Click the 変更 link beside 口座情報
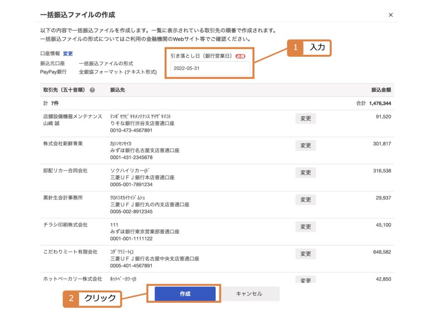The image size is (431, 320). pyautogui.click(x=68, y=54)
